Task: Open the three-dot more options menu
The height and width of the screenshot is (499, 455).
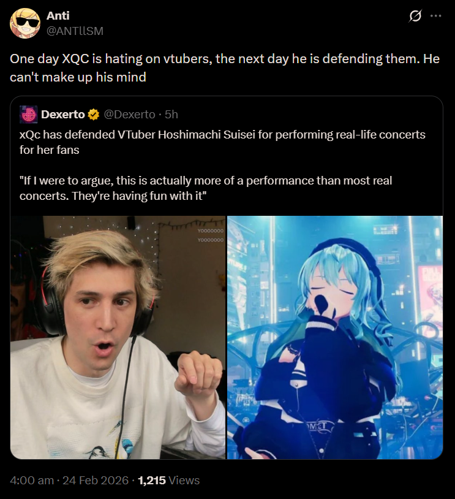Action: 435,15
